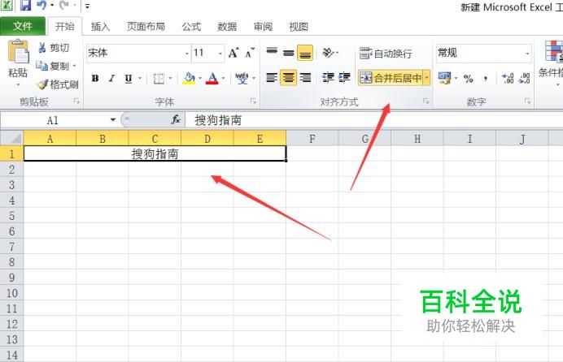
Task: Apply percent style format
Action: (x=468, y=79)
